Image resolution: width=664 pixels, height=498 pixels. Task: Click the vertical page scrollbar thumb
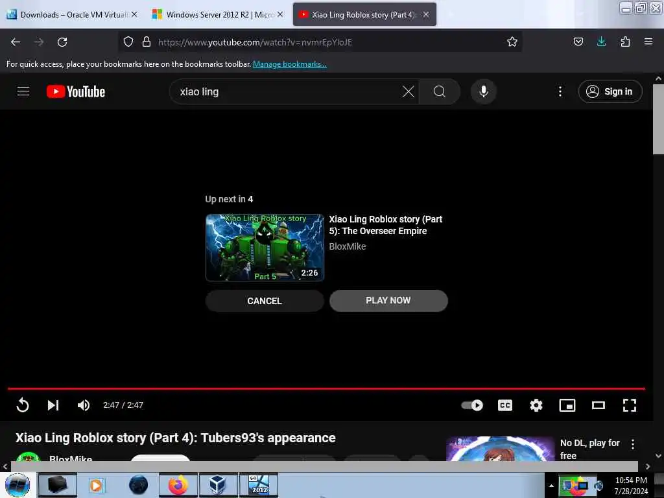tap(658, 119)
